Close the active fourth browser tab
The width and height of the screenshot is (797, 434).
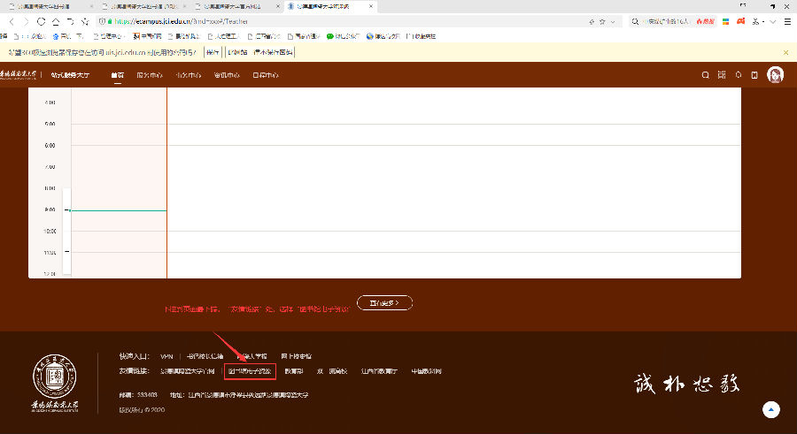pyautogui.click(x=371, y=6)
